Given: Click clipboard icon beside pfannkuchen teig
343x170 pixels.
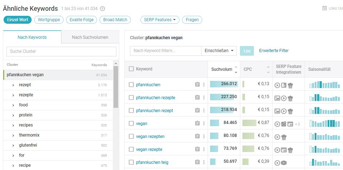Looking at the screenshot, I should tap(197, 162).
